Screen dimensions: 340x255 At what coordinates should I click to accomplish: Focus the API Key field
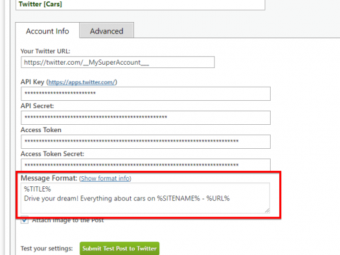pos(145,93)
